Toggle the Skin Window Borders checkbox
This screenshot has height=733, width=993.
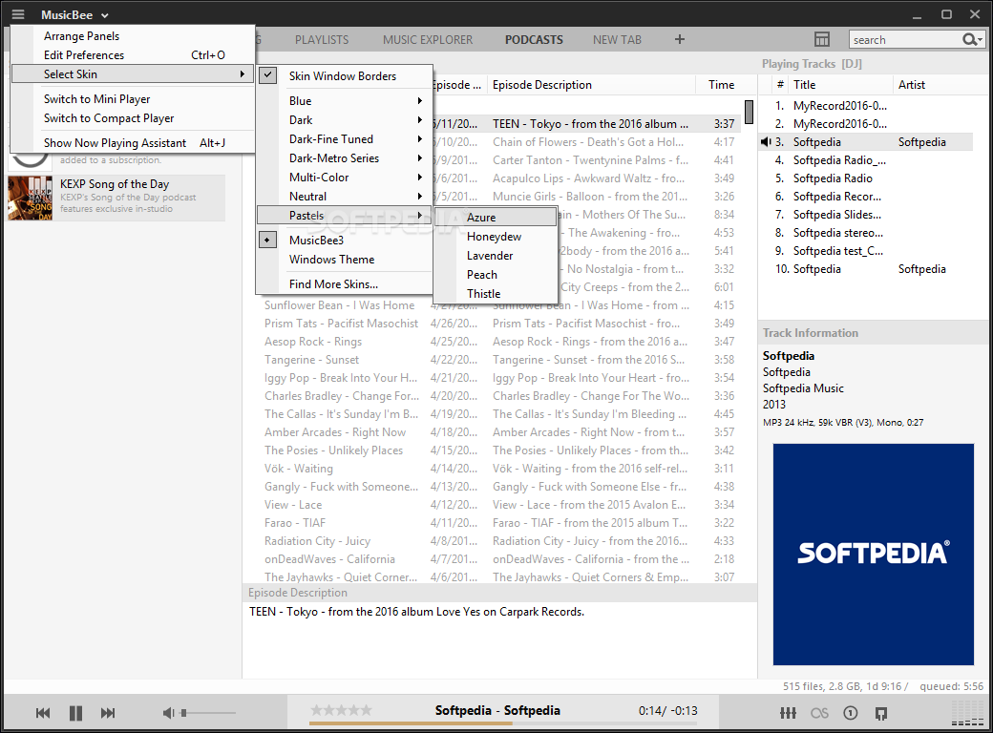point(268,75)
